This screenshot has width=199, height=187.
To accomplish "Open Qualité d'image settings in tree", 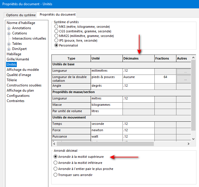I will click(19, 75).
